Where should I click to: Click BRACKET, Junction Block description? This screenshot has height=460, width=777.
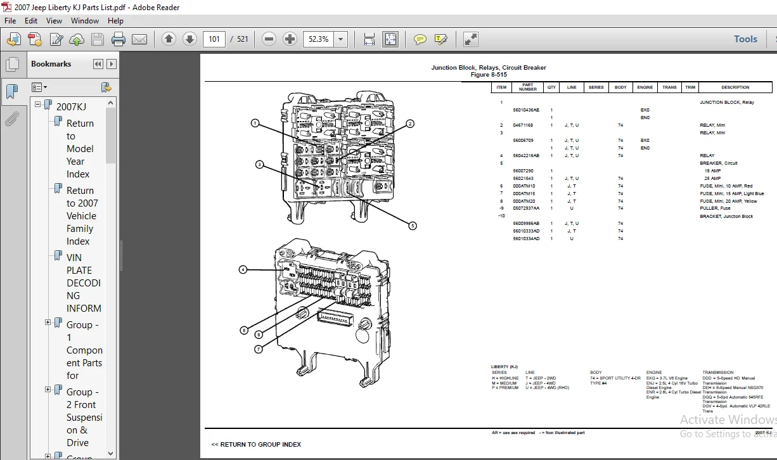click(x=726, y=216)
